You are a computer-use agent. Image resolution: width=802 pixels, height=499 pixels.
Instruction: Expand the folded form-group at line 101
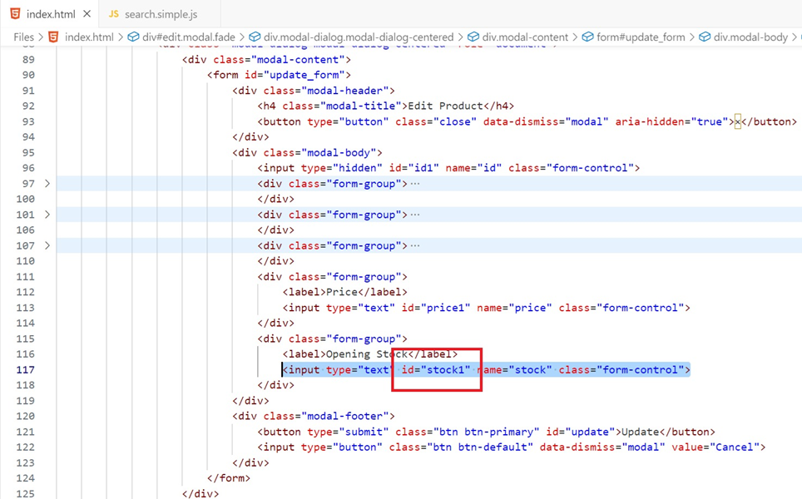click(47, 215)
